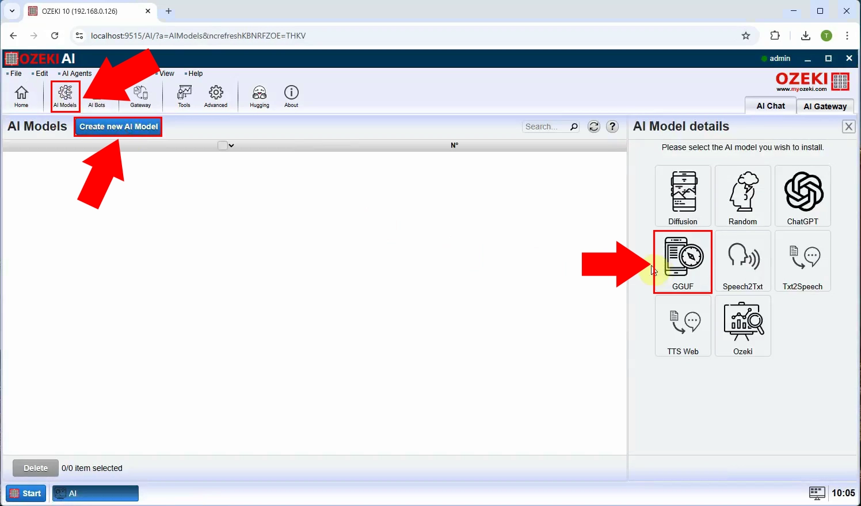This screenshot has width=861, height=506.
Task: Select the Txt2Speech model type
Action: [803, 261]
